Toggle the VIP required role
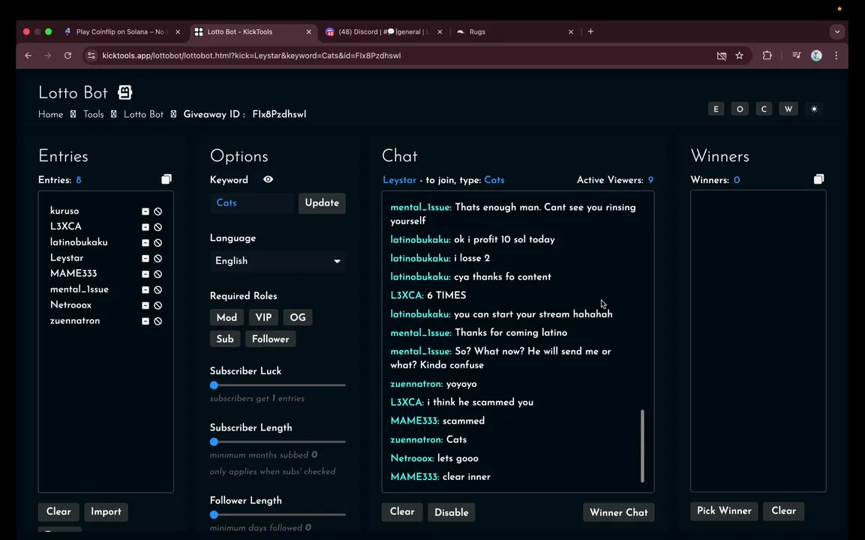This screenshot has height=540, width=865. pyautogui.click(x=263, y=318)
